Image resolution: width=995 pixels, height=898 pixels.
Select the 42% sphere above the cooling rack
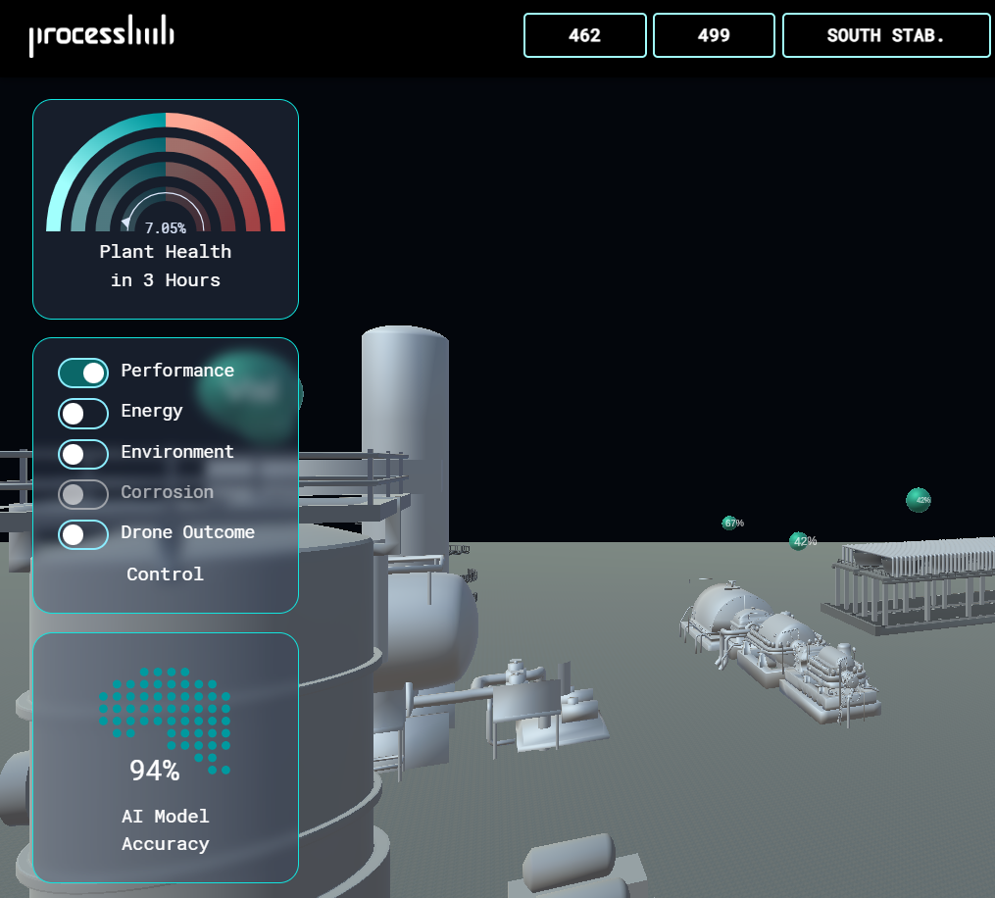coord(919,500)
